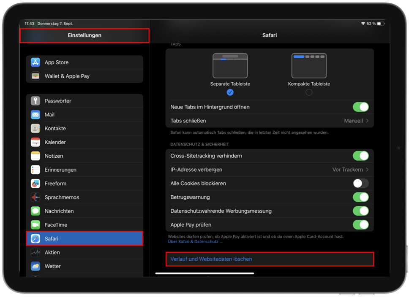Screen dimensions: 409x297
Task: Tap the Aktien chart icon
Action: 35,252
